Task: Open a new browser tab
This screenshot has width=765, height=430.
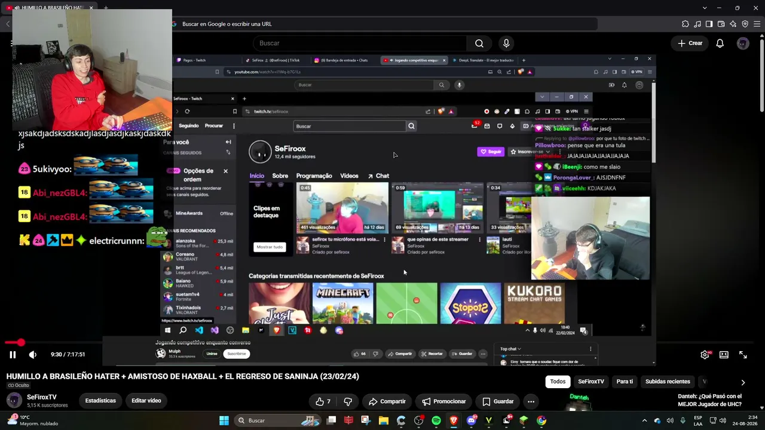Action: 106,8
